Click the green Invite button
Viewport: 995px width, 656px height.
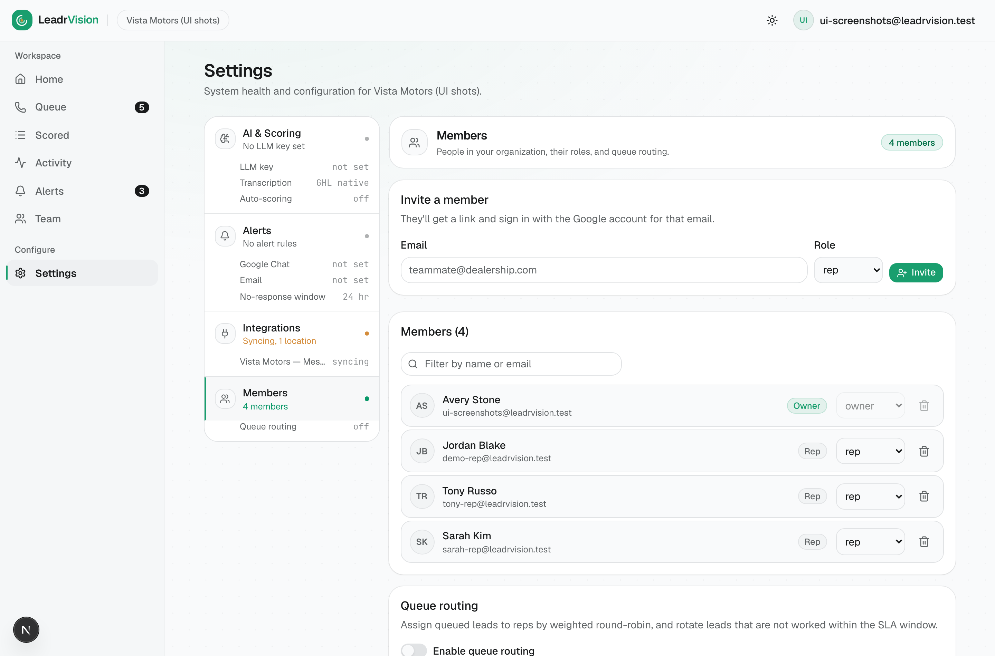tap(916, 273)
